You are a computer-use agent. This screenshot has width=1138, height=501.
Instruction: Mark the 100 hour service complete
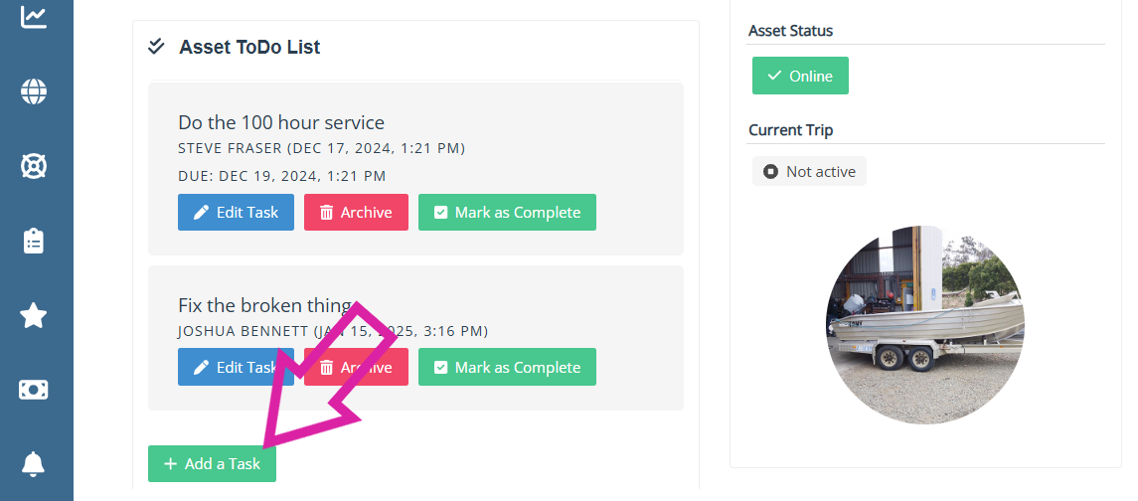(x=507, y=212)
